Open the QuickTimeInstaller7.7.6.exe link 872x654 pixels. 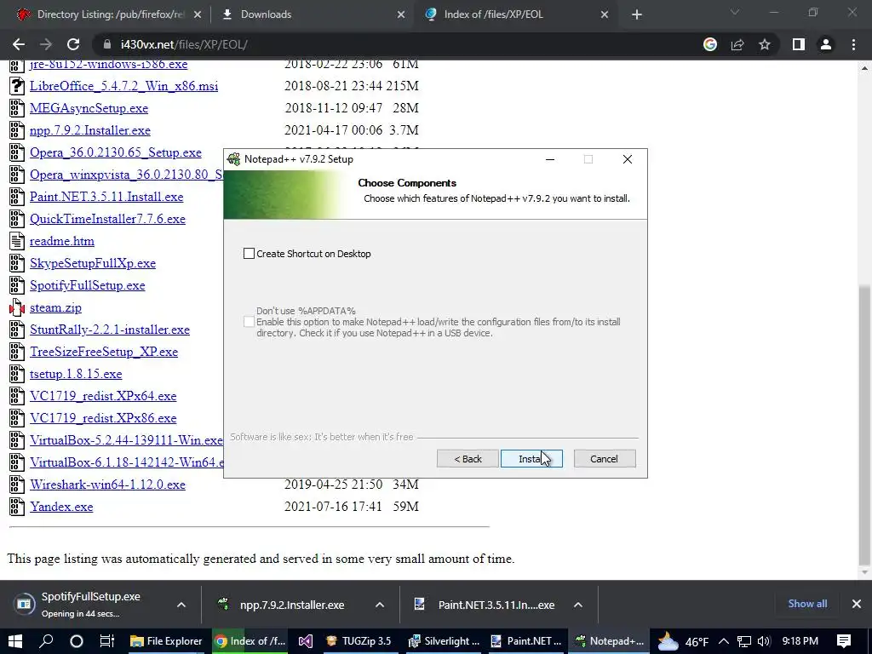[x=107, y=219]
